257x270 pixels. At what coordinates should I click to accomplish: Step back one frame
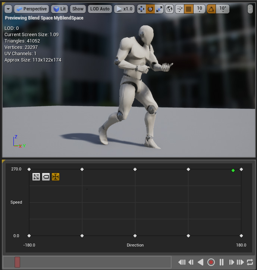pyautogui.click(x=191, y=262)
